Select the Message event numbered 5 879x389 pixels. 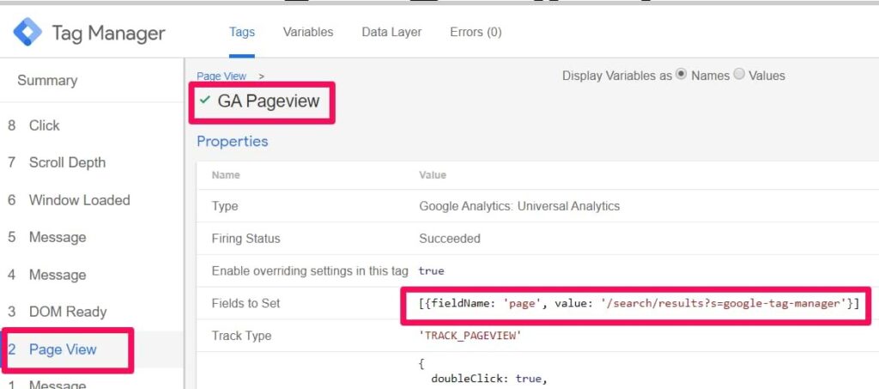tap(57, 237)
